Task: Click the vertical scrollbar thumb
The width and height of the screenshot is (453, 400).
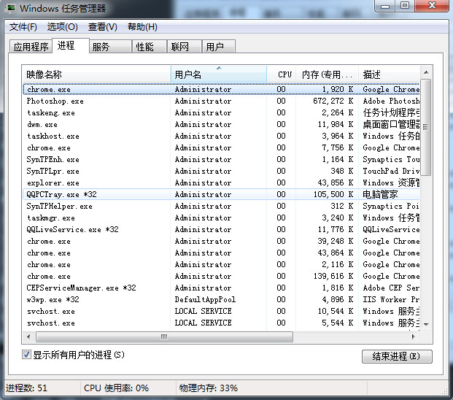Action: click(426, 127)
